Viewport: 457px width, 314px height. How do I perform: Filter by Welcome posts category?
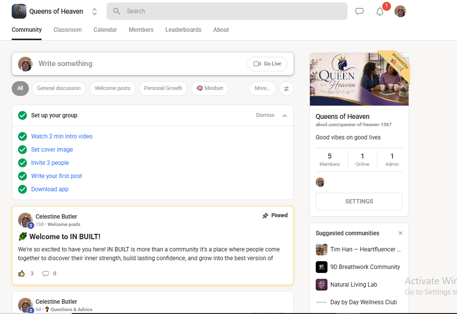coord(112,89)
